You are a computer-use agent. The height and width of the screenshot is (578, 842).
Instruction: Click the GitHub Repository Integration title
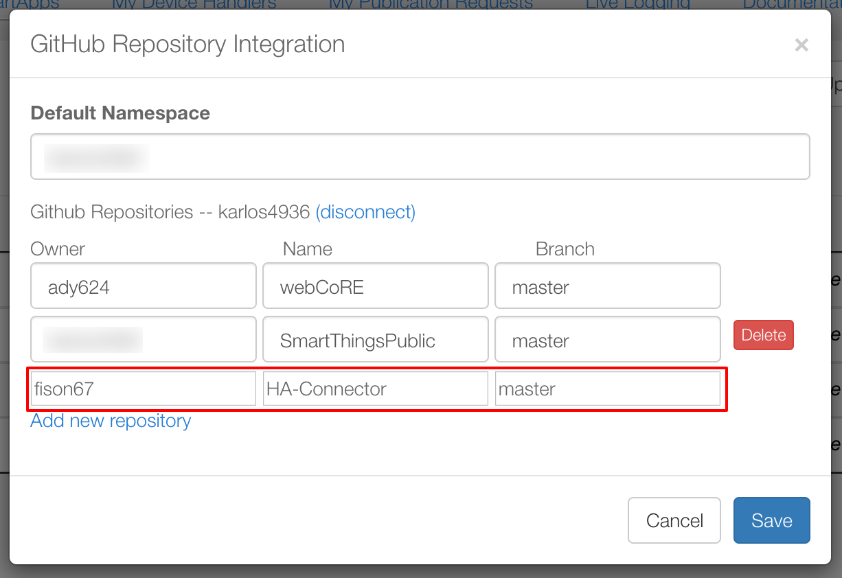187,45
